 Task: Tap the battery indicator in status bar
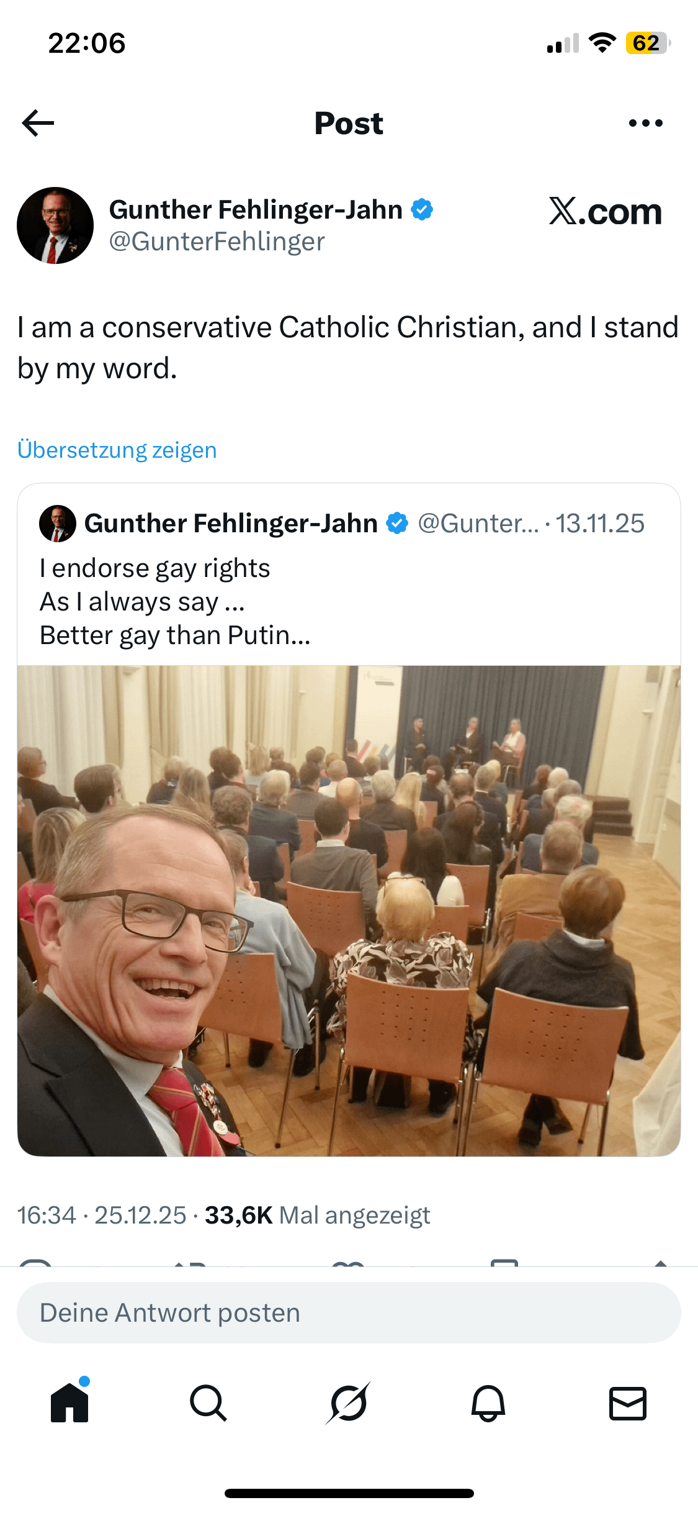[x=648, y=43]
